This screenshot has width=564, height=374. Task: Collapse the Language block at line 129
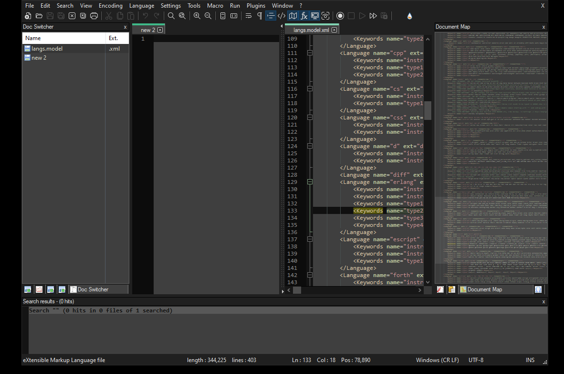(310, 182)
